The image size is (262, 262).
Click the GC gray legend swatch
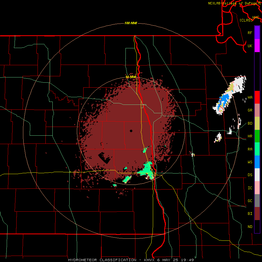click(257, 201)
